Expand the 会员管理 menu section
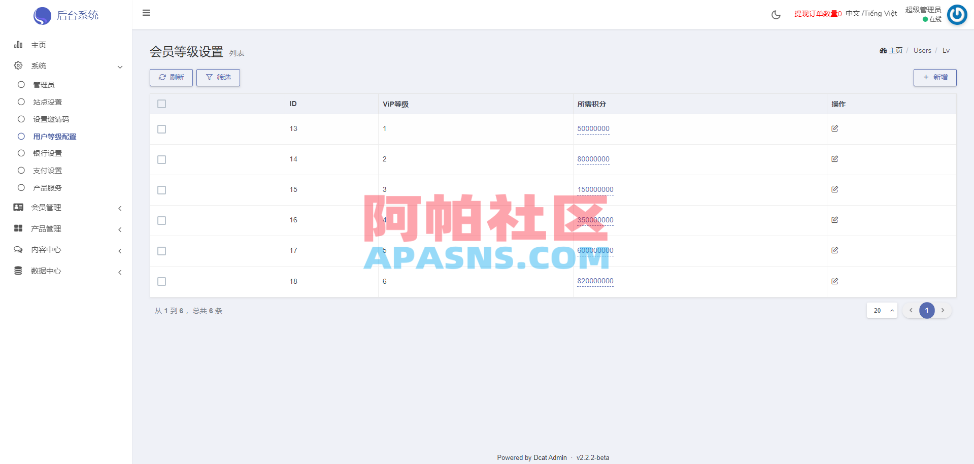This screenshot has height=464, width=974. pyautogui.click(x=46, y=207)
